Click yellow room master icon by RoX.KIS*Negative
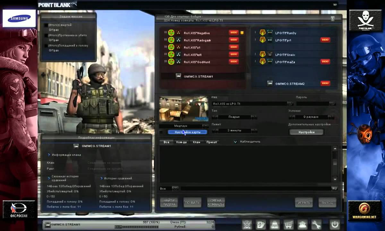The width and height of the screenshot is (385, 231). (x=242, y=33)
